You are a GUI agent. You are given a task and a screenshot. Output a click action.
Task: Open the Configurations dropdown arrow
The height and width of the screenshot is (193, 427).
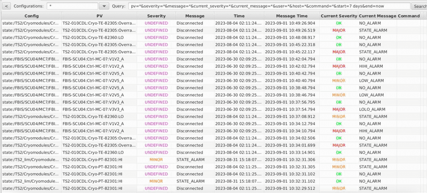click(x=104, y=6)
